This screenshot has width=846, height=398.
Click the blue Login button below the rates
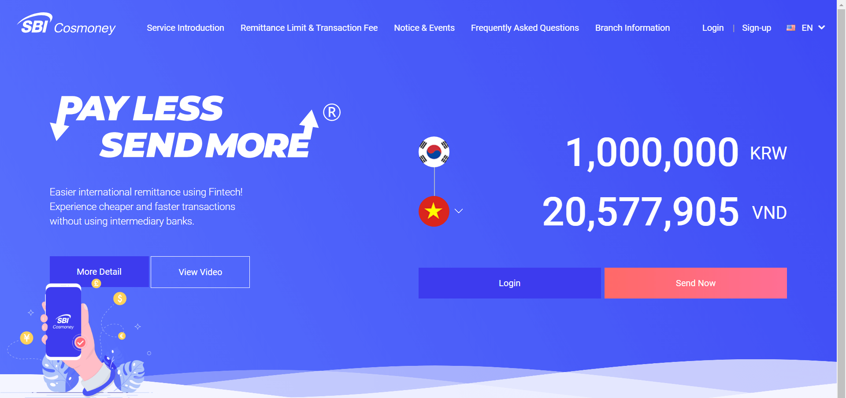[509, 283]
